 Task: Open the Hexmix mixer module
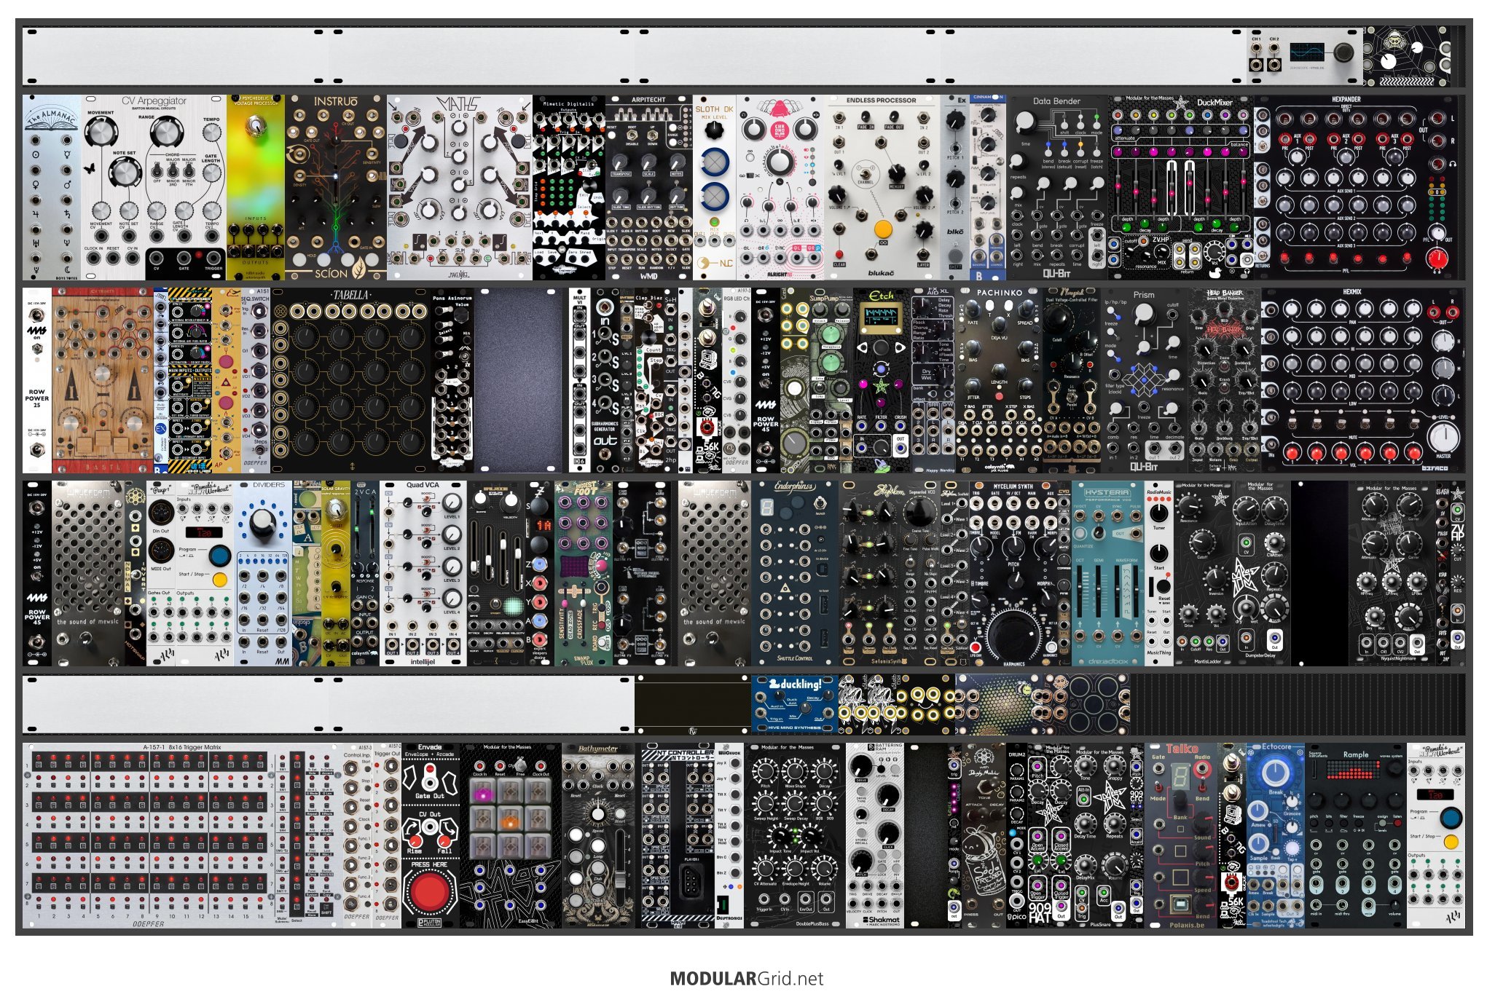[x=1363, y=380]
